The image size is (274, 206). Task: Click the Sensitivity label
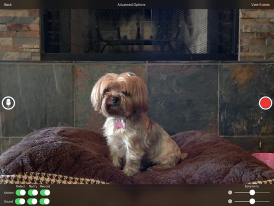[x=252, y=187]
